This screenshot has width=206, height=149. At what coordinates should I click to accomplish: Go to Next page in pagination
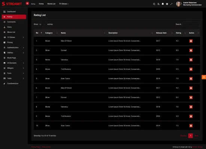196,136
